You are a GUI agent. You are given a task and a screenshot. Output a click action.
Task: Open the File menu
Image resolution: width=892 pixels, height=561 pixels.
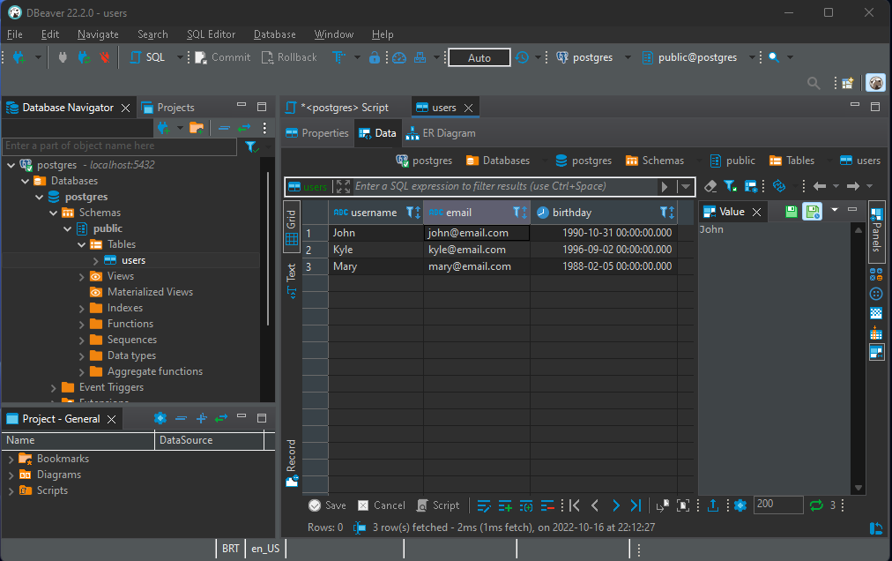coord(15,34)
